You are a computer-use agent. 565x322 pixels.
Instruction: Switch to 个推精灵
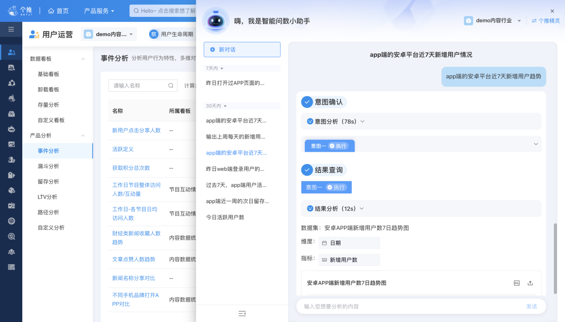(546, 20)
